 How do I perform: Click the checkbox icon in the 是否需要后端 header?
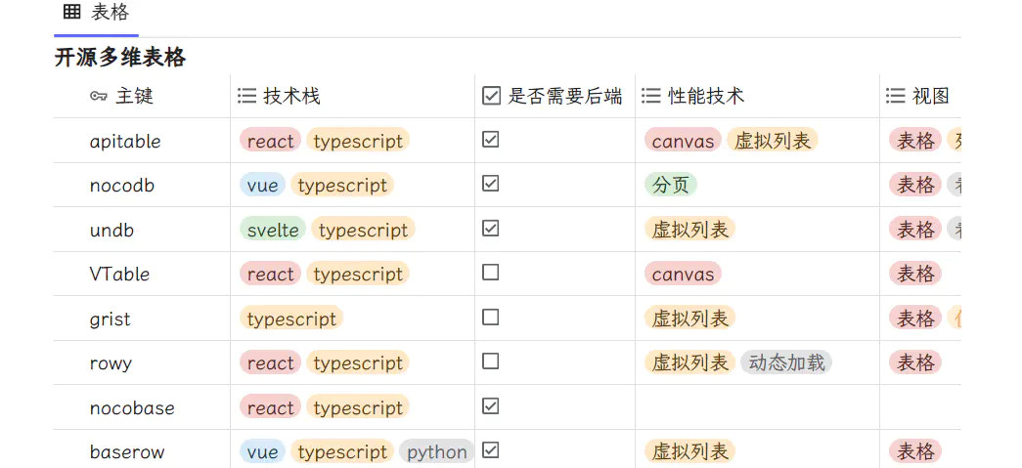[492, 96]
